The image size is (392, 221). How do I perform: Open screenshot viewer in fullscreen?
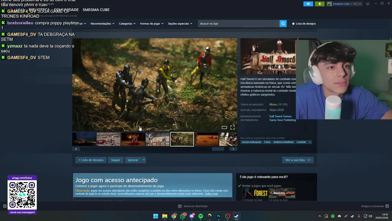[x=232, y=127]
